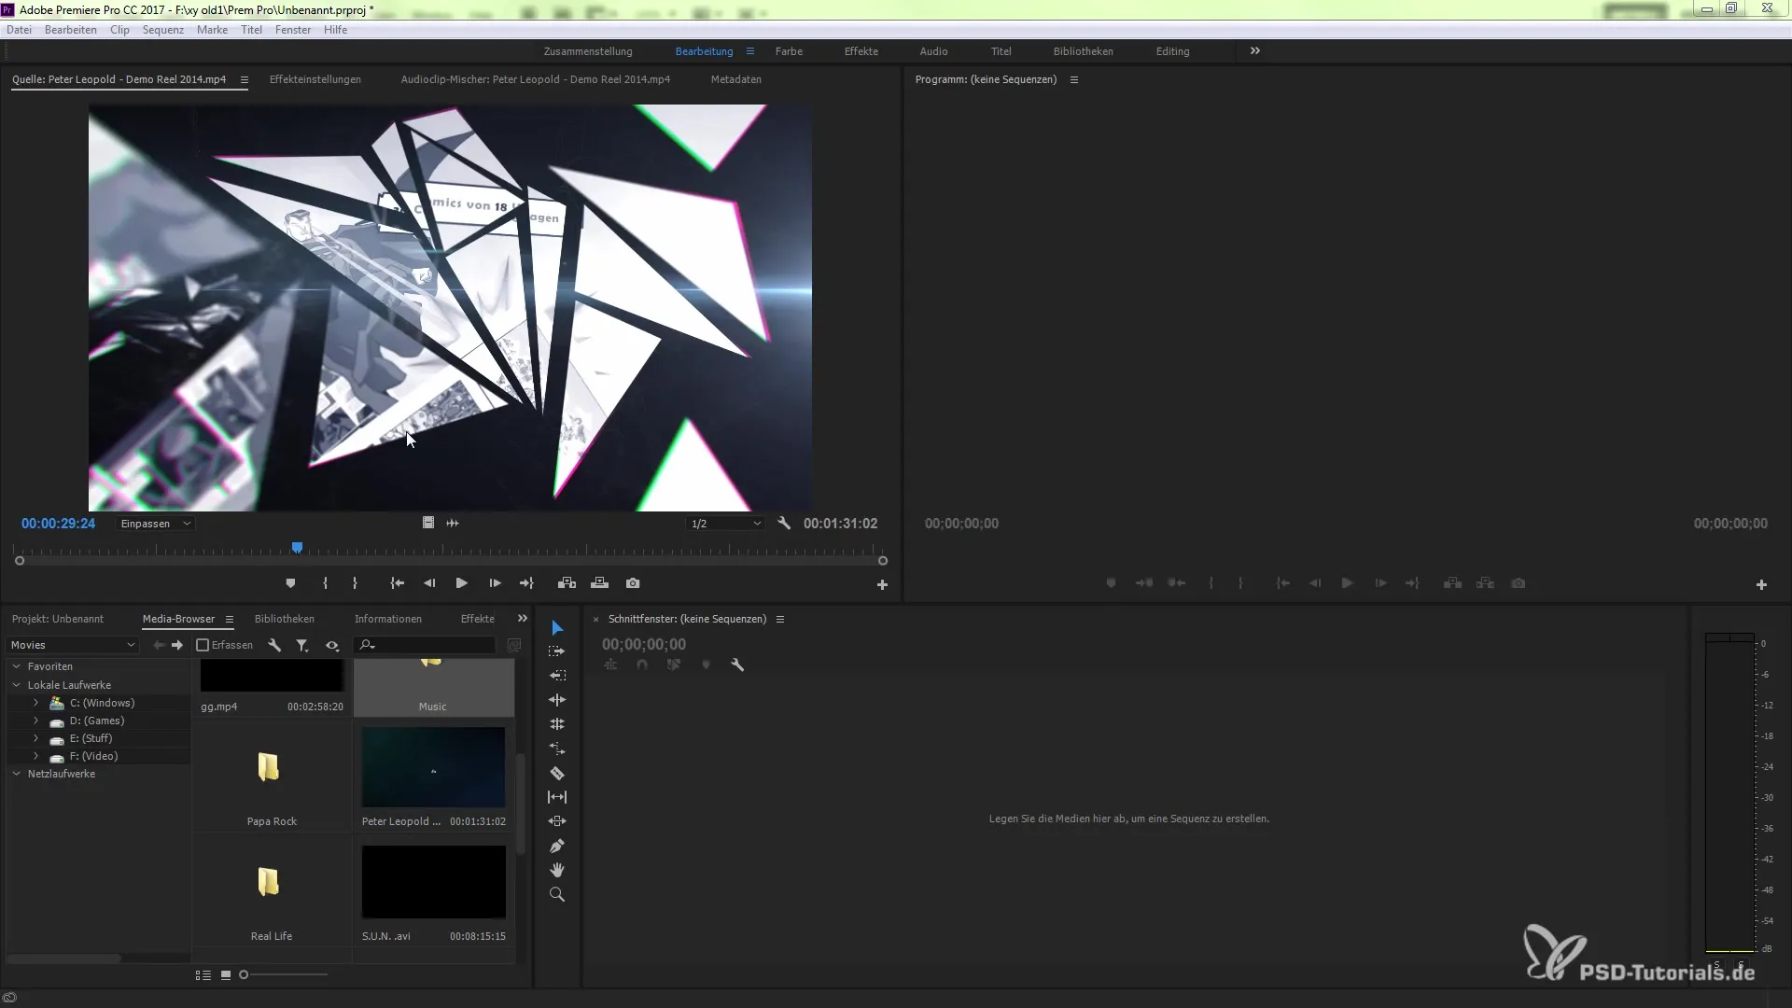
Task: Go back in the Media Browser
Action: 159,645
